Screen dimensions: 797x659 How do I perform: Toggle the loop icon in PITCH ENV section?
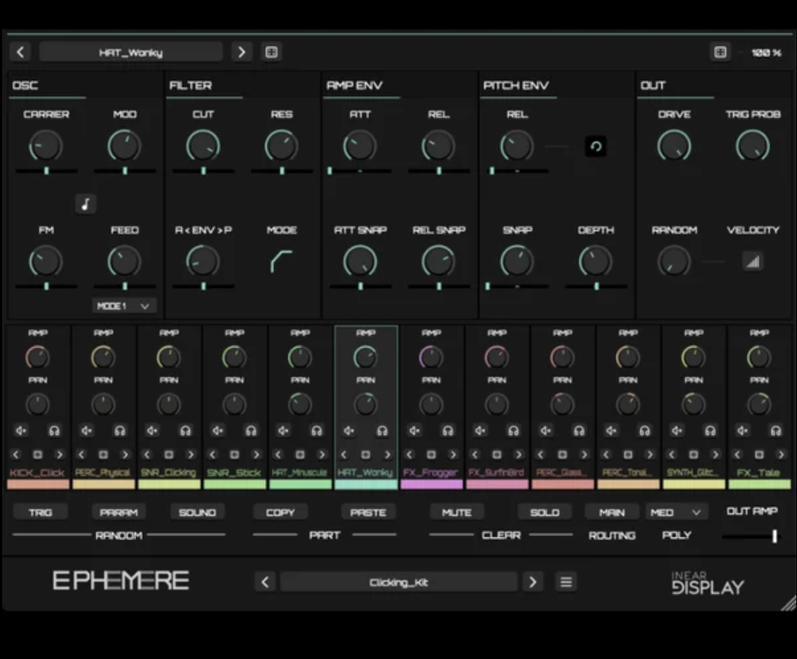pyautogui.click(x=596, y=147)
